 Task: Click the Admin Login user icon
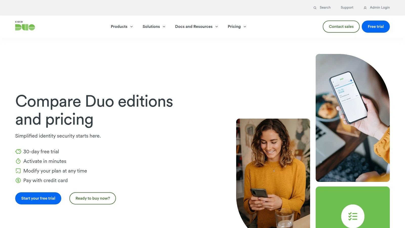pyautogui.click(x=365, y=8)
